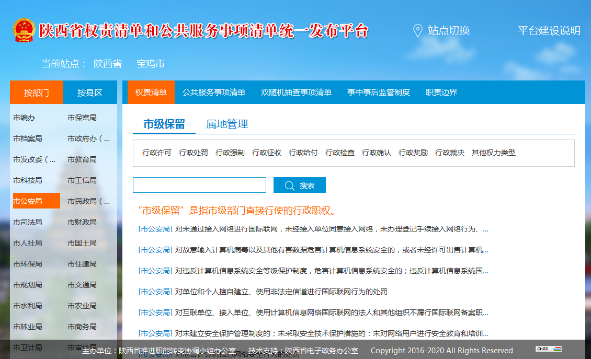The height and width of the screenshot is (359, 591).
Task: Click the national emblem logo
Action: coord(24,30)
